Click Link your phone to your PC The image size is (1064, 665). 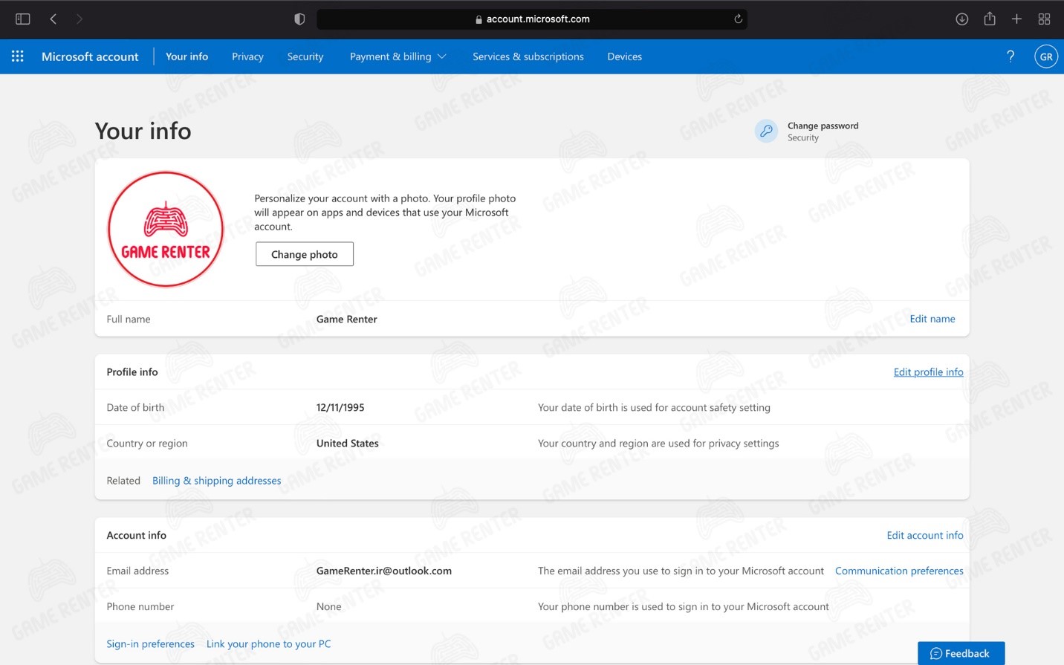268,644
